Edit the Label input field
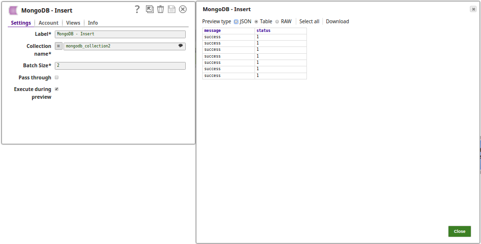This screenshot has height=244, width=481. pos(120,34)
